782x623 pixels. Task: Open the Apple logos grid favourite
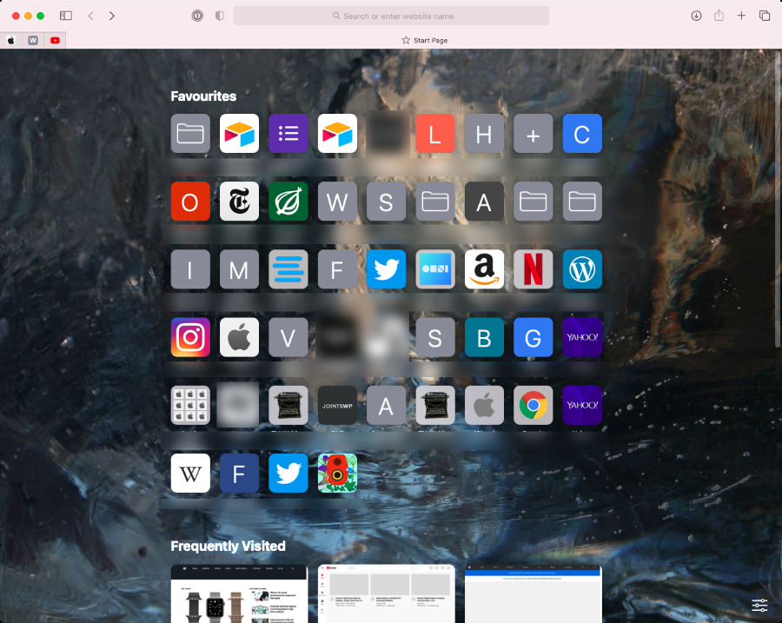[x=190, y=405]
